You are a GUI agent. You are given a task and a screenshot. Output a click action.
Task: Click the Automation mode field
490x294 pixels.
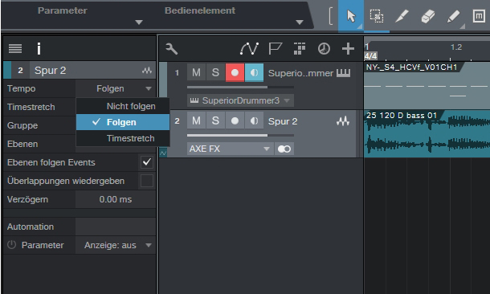click(x=116, y=227)
